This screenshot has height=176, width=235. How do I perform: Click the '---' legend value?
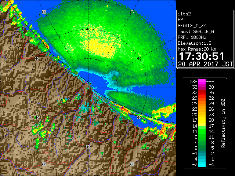coord(210,82)
